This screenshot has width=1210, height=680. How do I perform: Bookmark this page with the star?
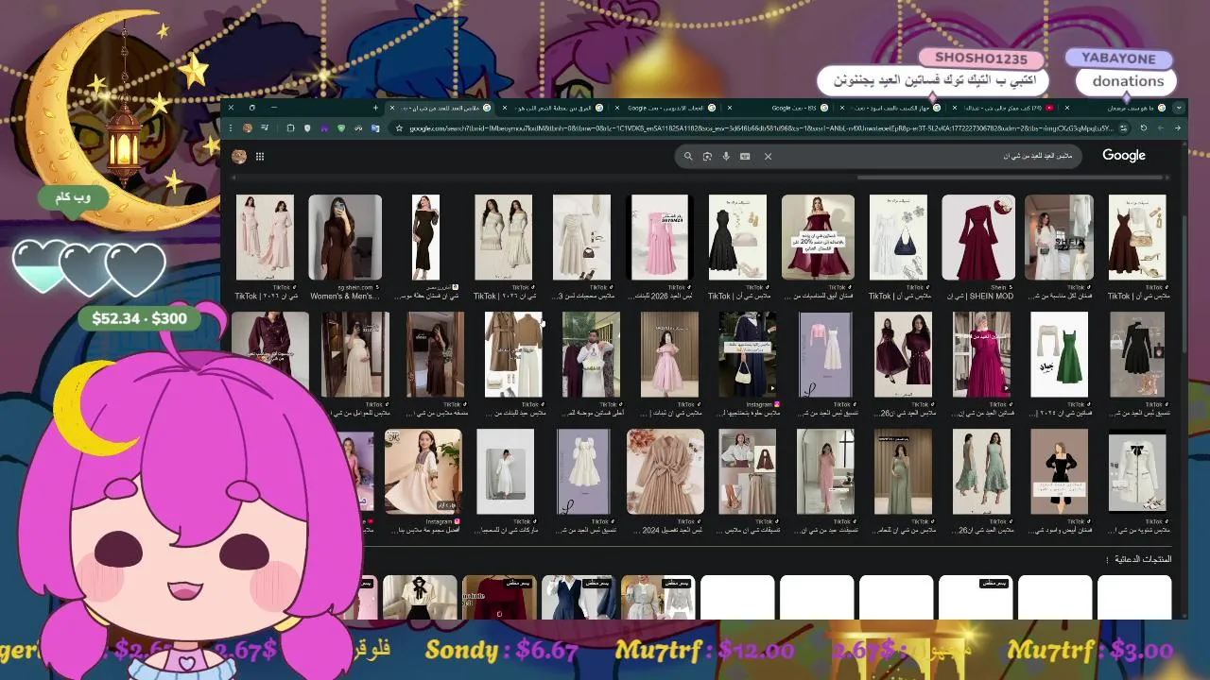tap(399, 128)
